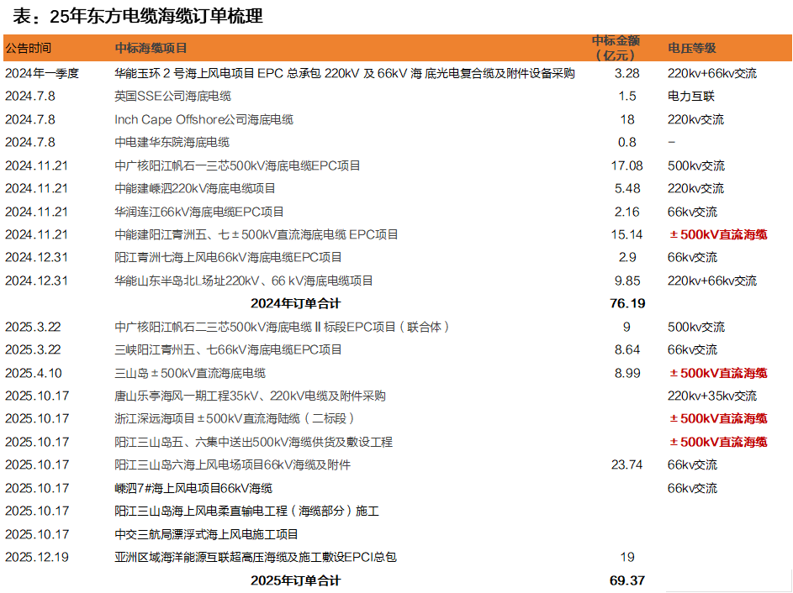
Task: Click the 中标海缆项目 column header
Action: pos(151,49)
